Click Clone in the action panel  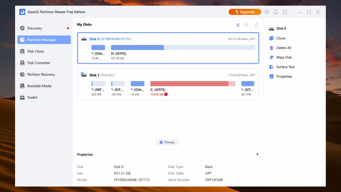pyautogui.click(x=281, y=38)
